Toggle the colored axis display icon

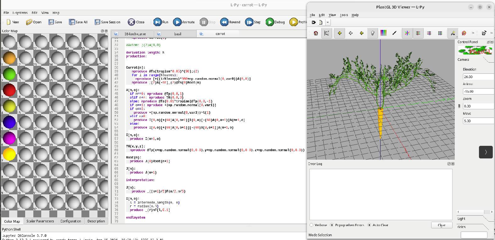pos(407,33)
